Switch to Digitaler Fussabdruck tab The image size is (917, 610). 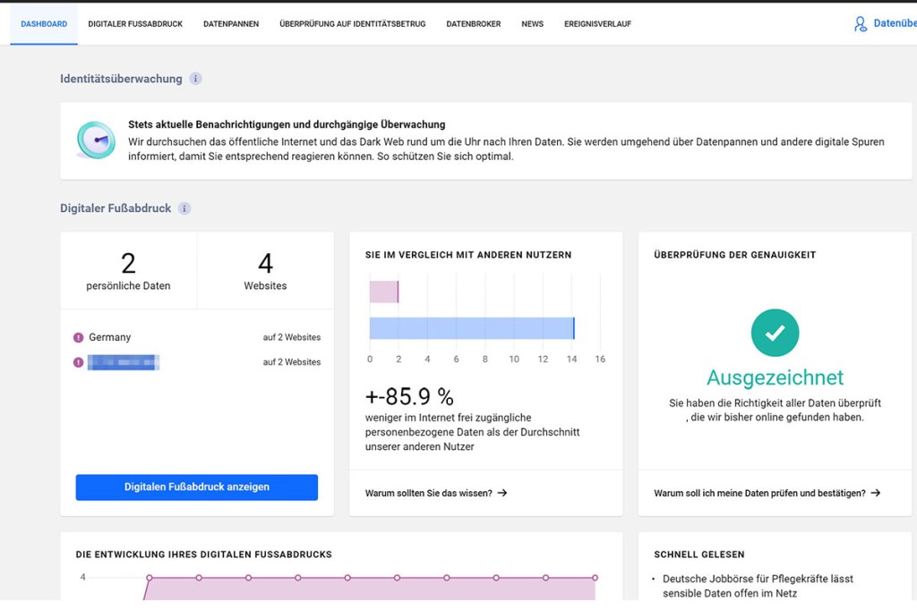pos(135,24)
